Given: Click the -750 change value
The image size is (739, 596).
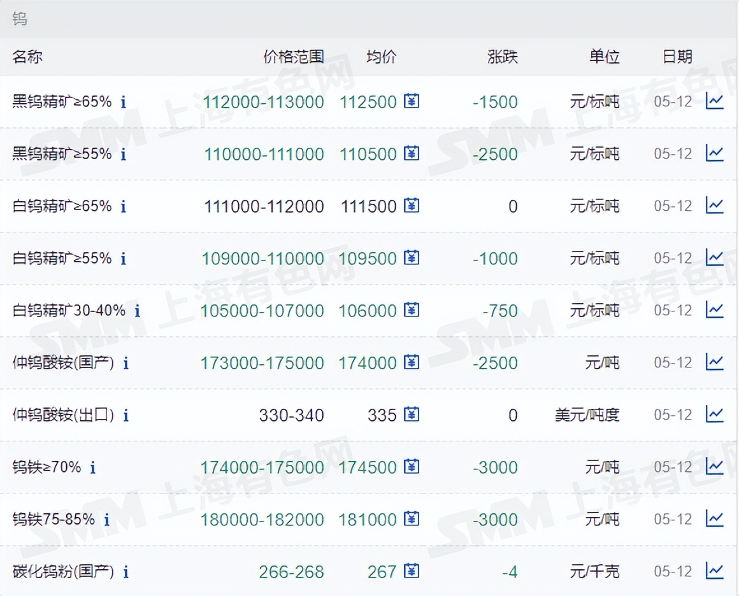Looking at the screenshot, I should (500, 311).
